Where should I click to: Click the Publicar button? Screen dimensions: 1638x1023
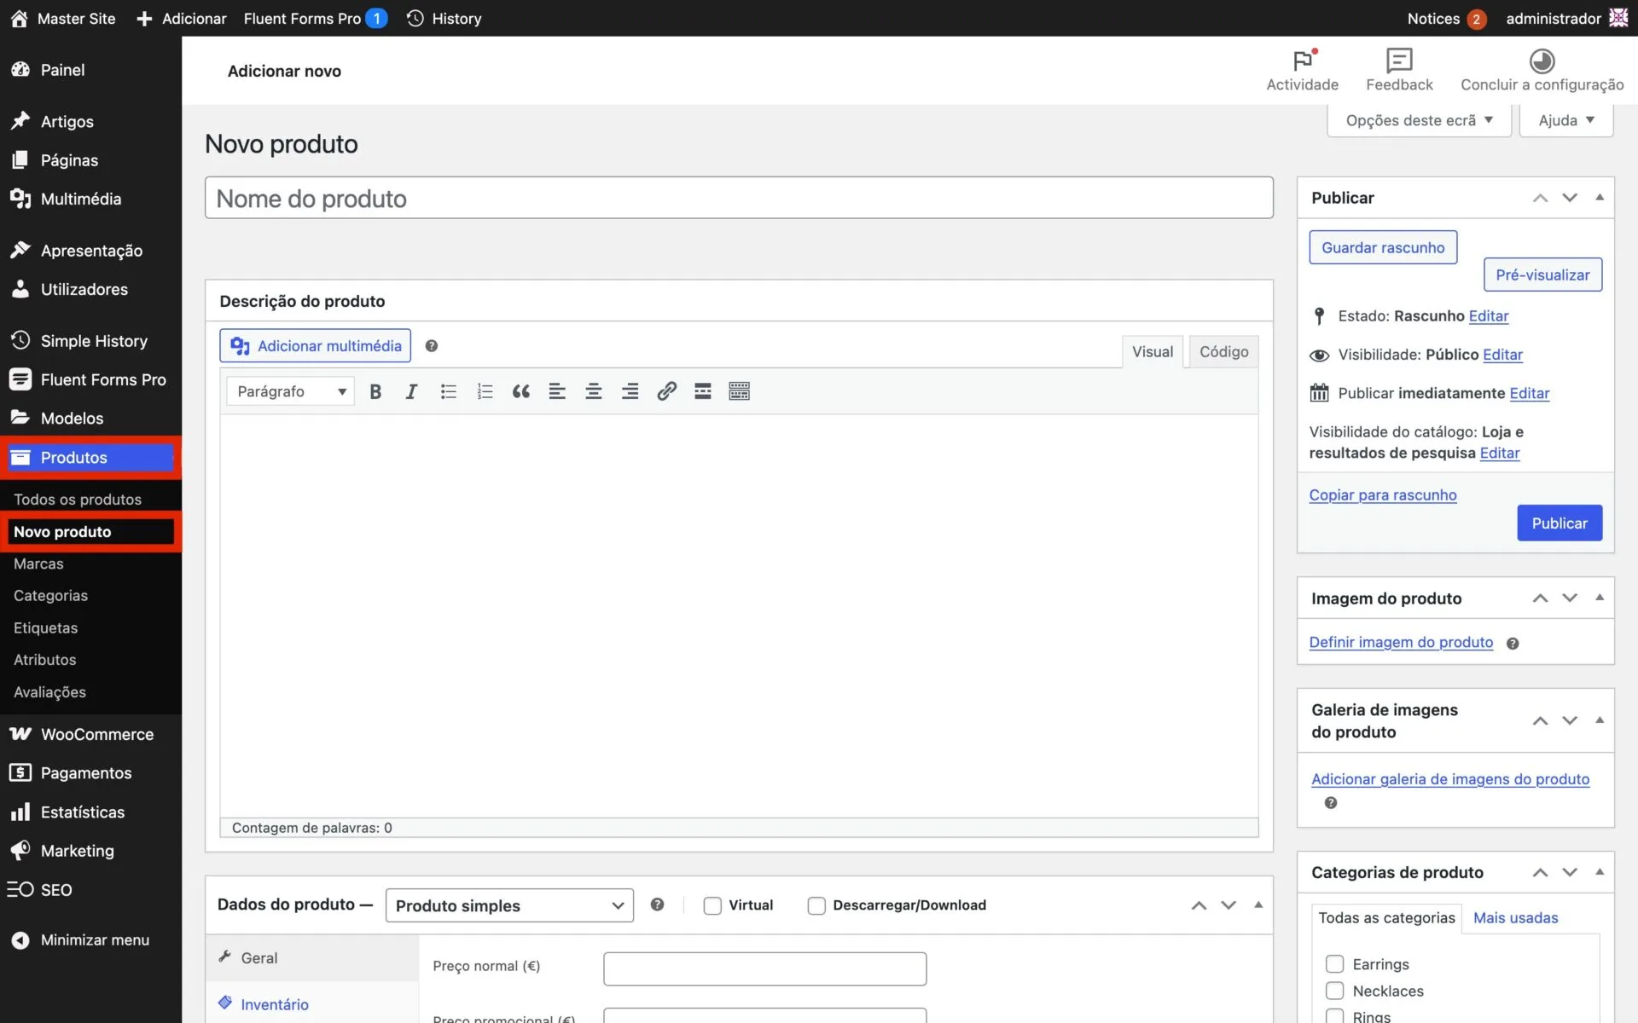(x=1559, y=523)
